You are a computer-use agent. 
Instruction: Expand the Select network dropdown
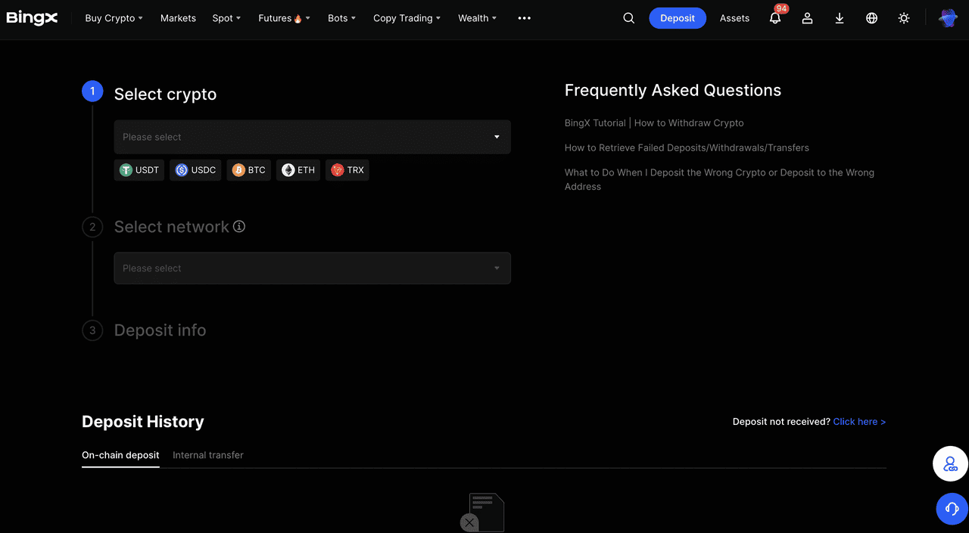[312, 268]
